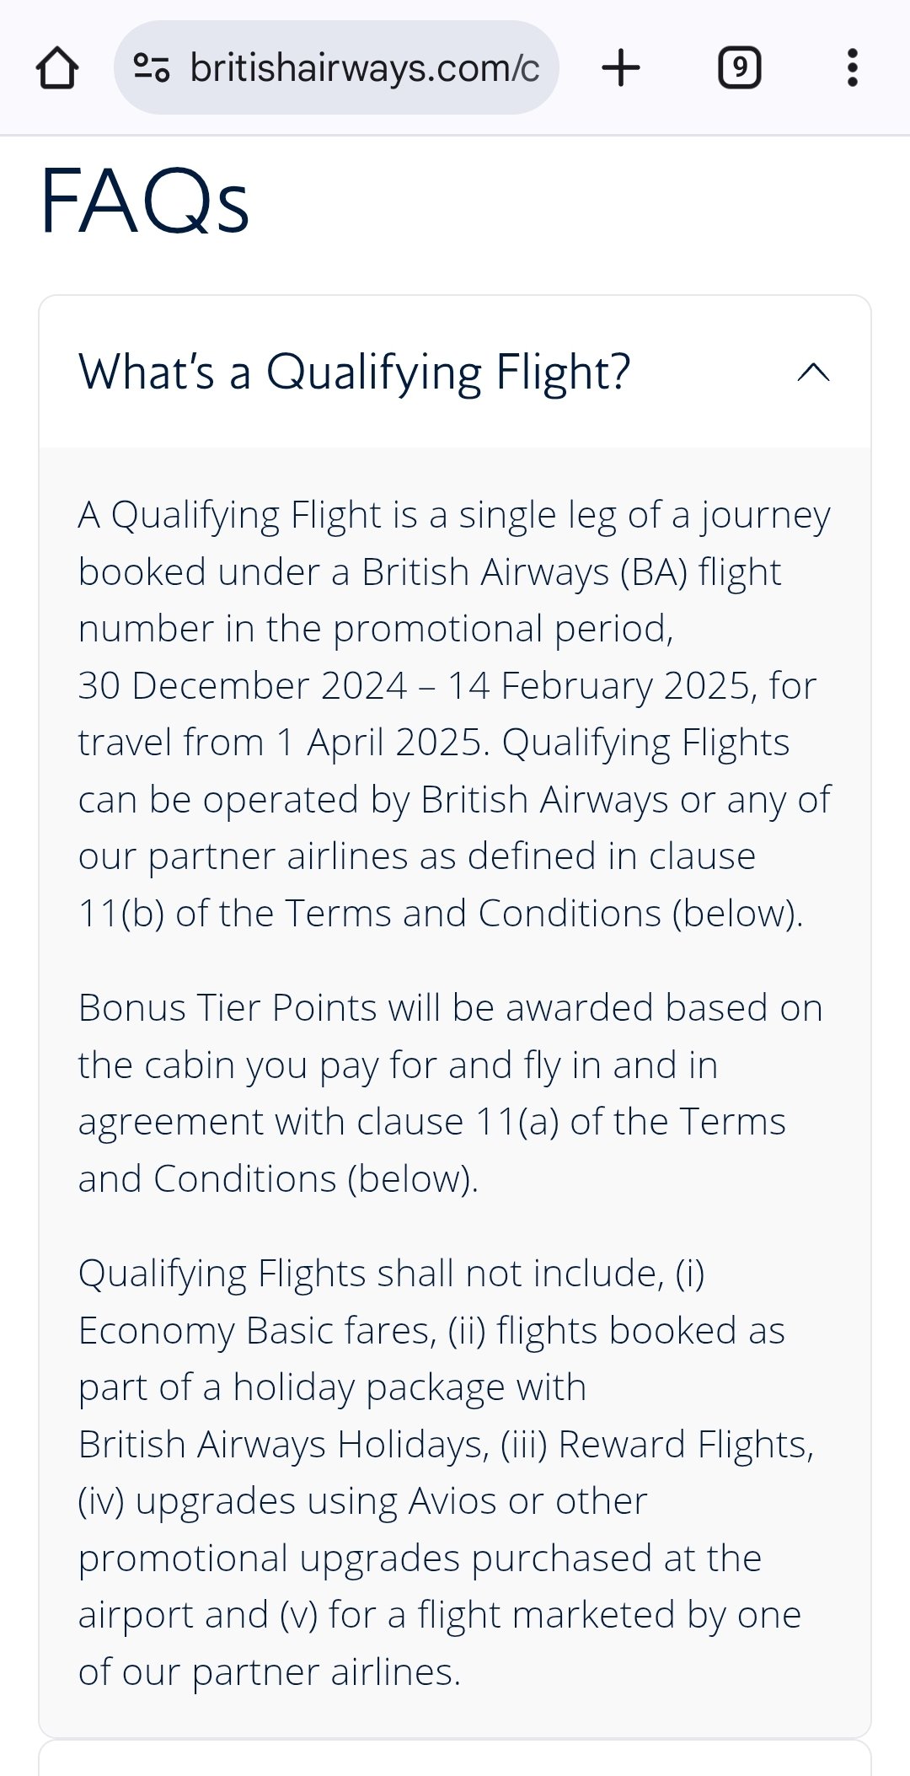Tap the next FAQ card below
Screen dimensions: 910x1776
455,1760
